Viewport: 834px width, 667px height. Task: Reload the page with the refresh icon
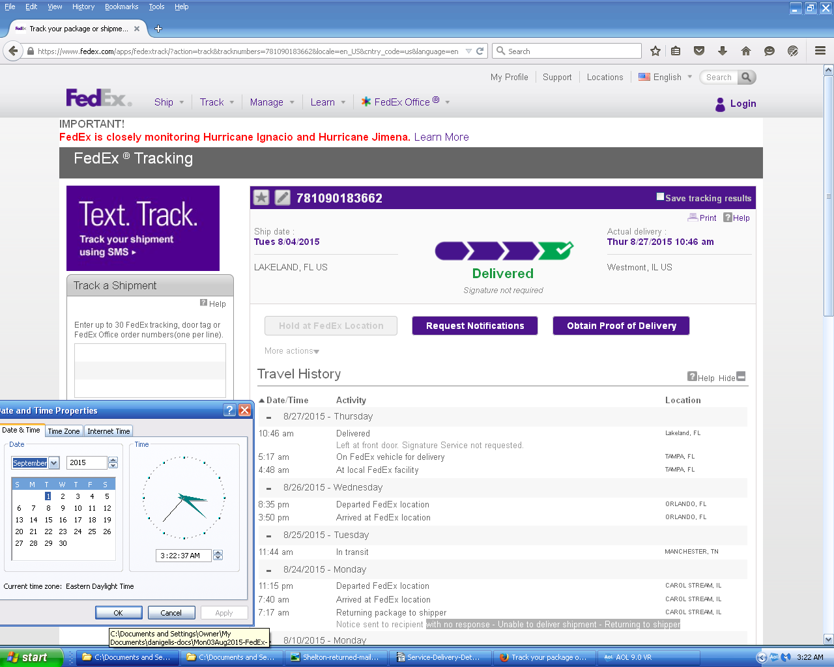click(480, 51)
